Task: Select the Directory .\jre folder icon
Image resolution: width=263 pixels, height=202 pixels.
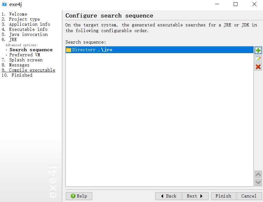Action: click(69, 50)
